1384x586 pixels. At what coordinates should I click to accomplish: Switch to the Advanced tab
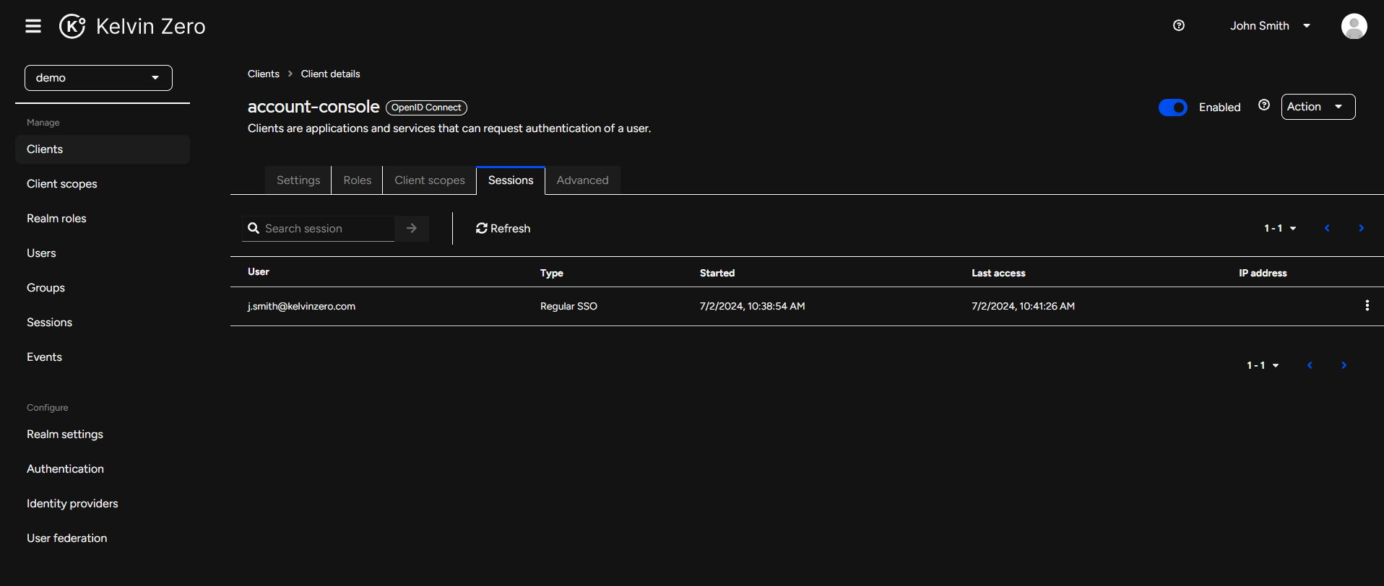click(582, 180)
